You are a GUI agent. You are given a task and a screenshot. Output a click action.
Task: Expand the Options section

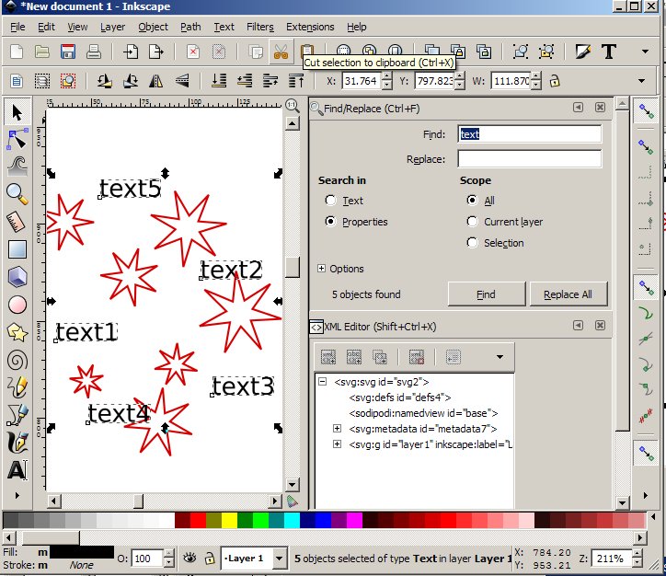tap(321, 269)
